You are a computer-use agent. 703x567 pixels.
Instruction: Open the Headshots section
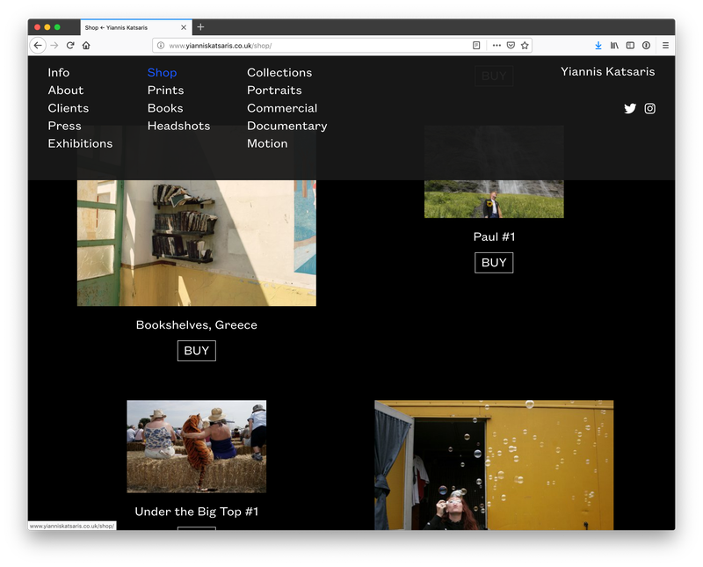pyautogui.click(x=179, y=126)
